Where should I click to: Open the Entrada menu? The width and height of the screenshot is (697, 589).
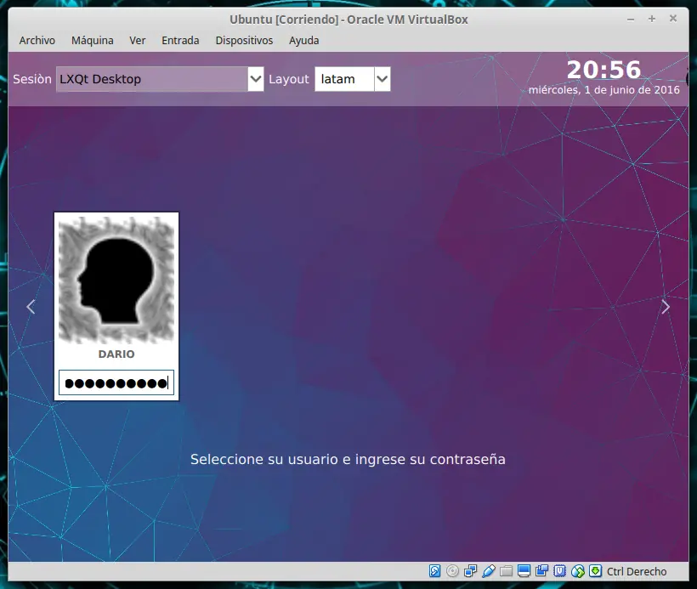pyautogui.click(x=180, y=41)
